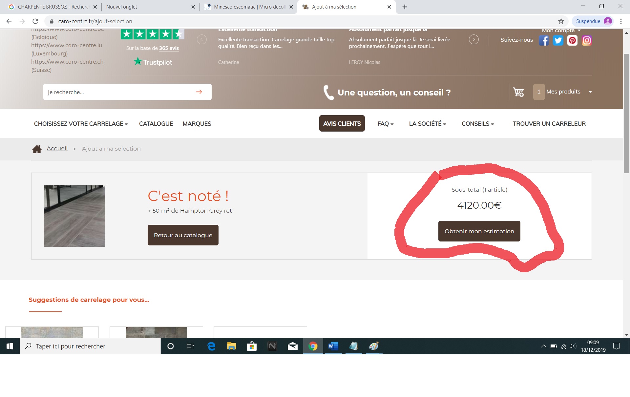Open Microsoft Store from taskbar

click(252, 346)
